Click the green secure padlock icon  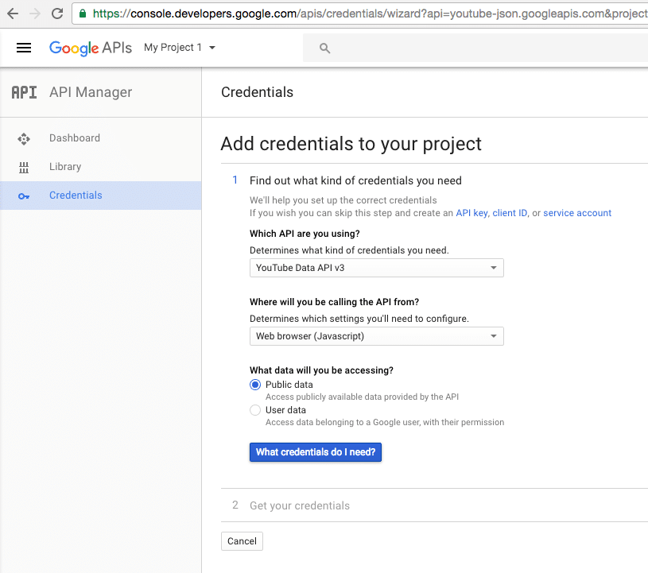coord(83,14)
